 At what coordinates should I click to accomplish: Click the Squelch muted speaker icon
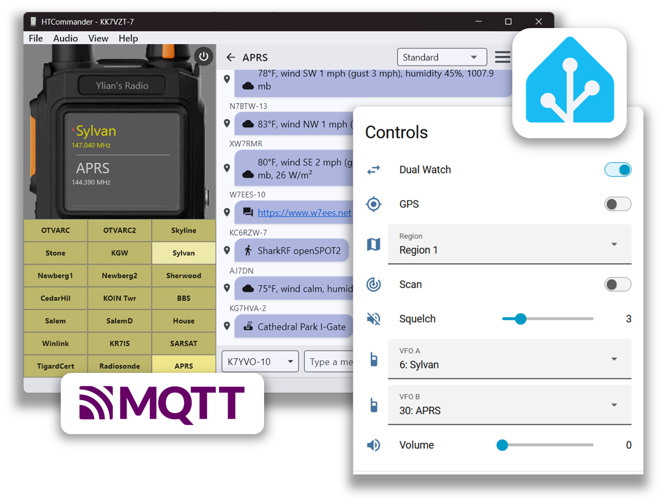coord(374,319)
